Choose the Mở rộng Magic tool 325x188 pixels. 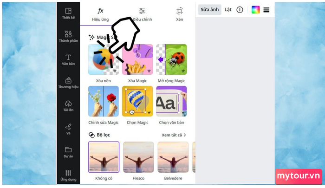(x=171, y=59)
